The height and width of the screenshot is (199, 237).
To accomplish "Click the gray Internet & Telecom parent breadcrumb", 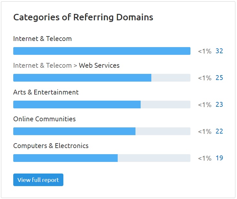I will [x=42, y=65].
